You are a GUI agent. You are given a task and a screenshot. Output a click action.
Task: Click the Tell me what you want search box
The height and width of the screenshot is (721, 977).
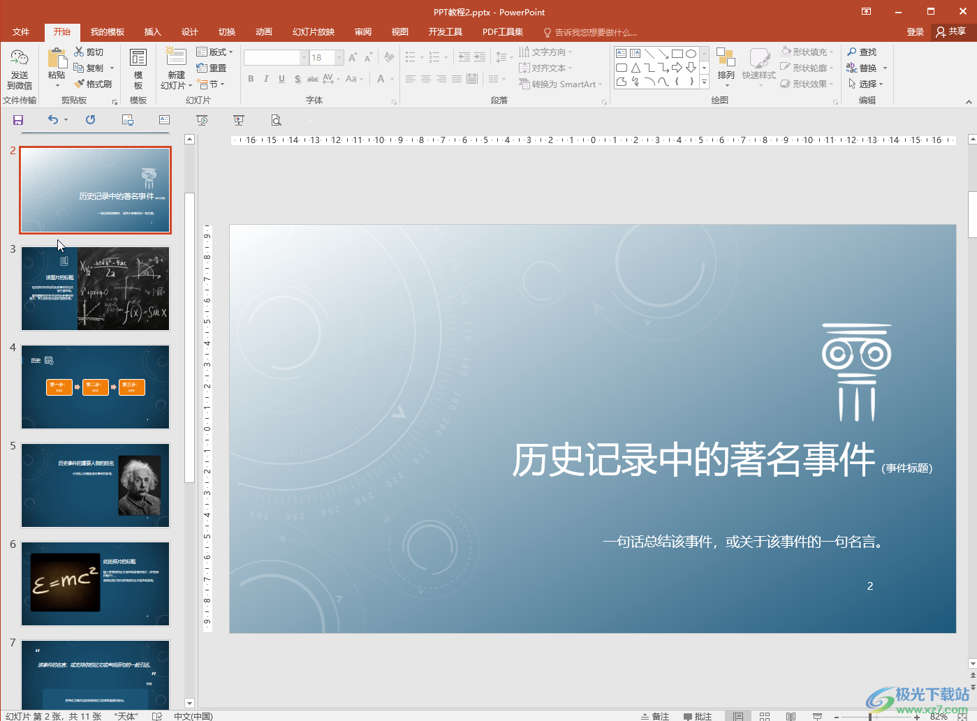590,32
